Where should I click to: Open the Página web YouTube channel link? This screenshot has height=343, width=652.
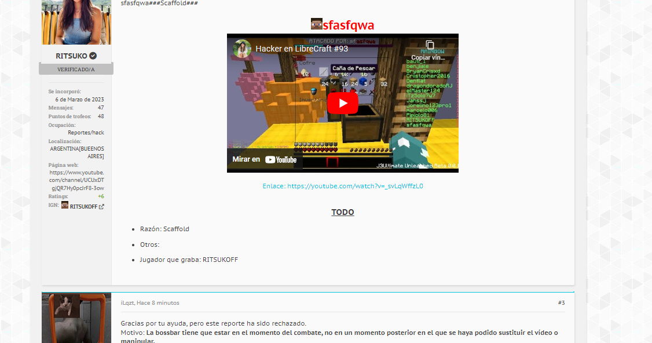pyautogui.click(x=76, y=180)
